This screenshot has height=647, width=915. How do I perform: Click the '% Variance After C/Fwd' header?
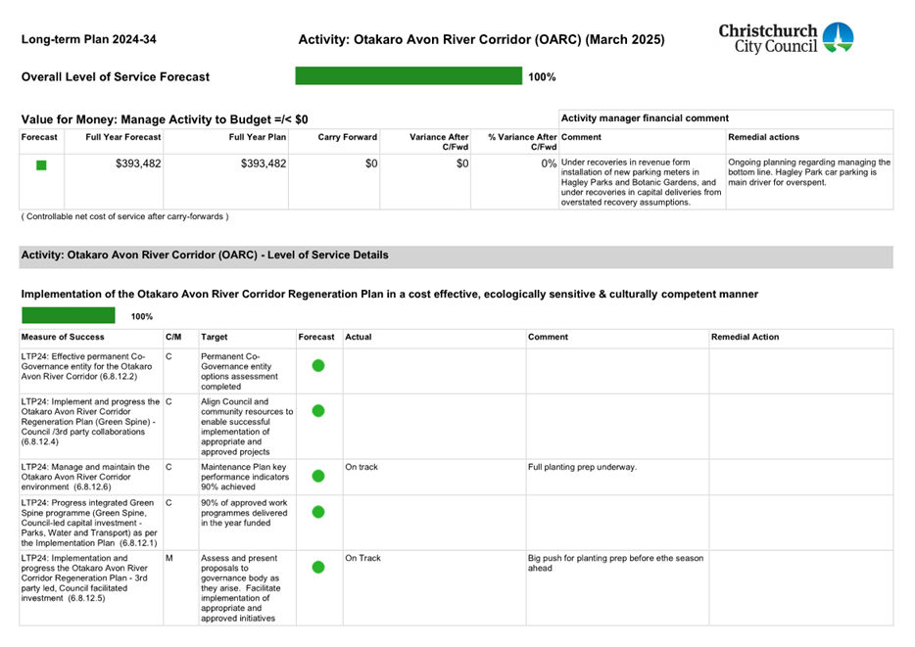coord(522,142)
